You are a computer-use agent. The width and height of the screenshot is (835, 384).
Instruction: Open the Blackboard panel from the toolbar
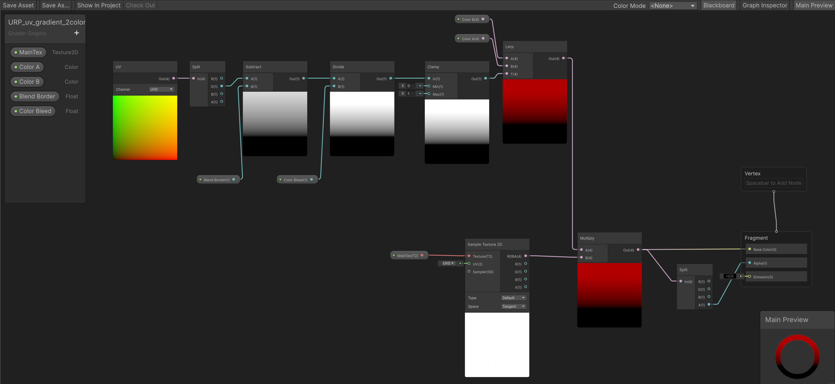click(x=719, y=5)
